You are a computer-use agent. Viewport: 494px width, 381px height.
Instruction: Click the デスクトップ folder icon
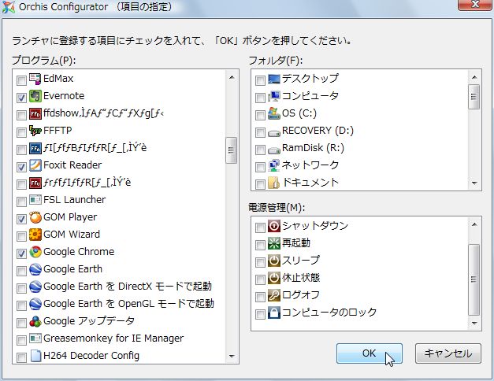click(273, 79)
